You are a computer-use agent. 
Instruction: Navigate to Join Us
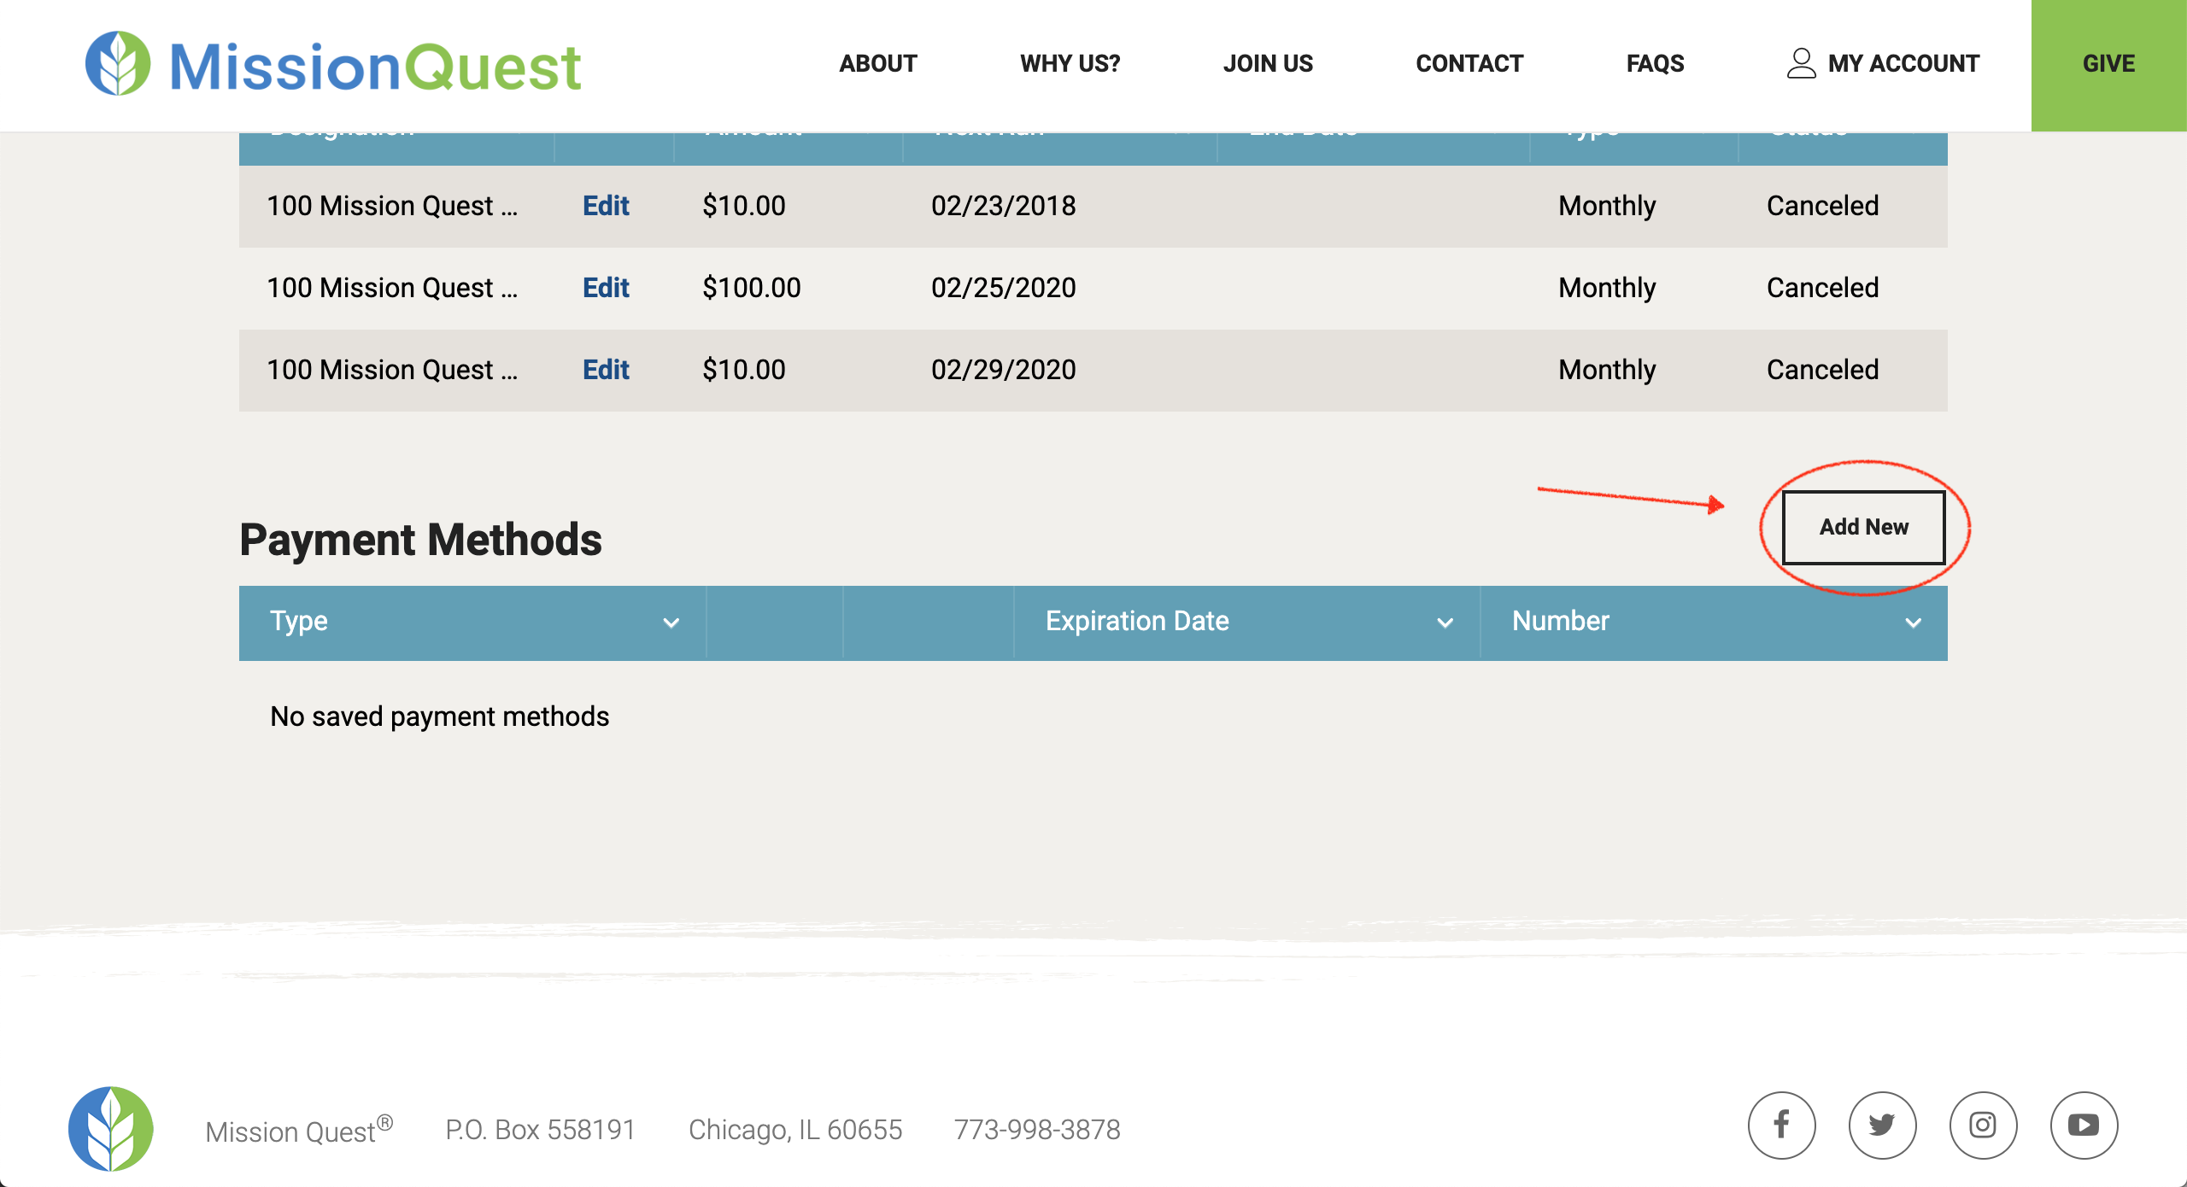coord(1268,63)
